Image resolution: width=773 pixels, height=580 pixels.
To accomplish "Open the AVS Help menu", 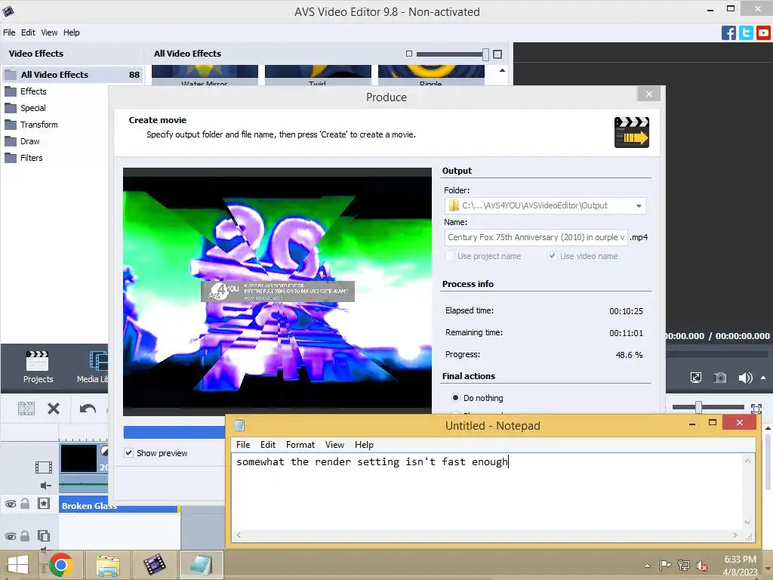I will click(72, 32).
